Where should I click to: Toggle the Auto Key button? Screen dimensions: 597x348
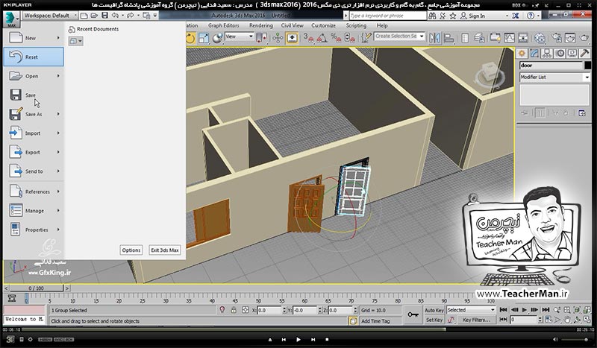coord(434,310)
